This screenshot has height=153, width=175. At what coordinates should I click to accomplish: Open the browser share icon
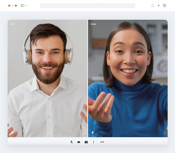click(x=153, y=5)
